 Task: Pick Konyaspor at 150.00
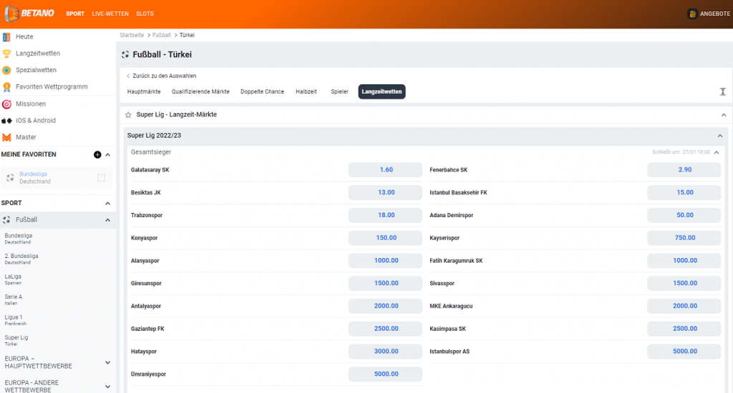coord(385,238)
